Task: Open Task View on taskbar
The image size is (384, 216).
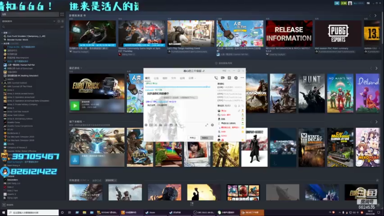Action: pyautogui.click(x=70, y=213)
